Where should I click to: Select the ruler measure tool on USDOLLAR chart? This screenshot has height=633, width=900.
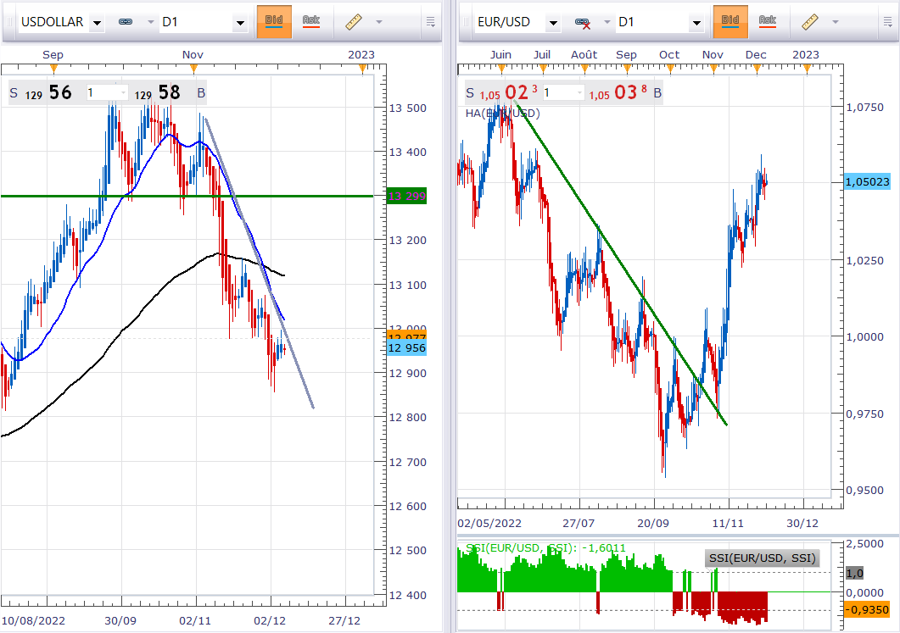click(355, 21)
